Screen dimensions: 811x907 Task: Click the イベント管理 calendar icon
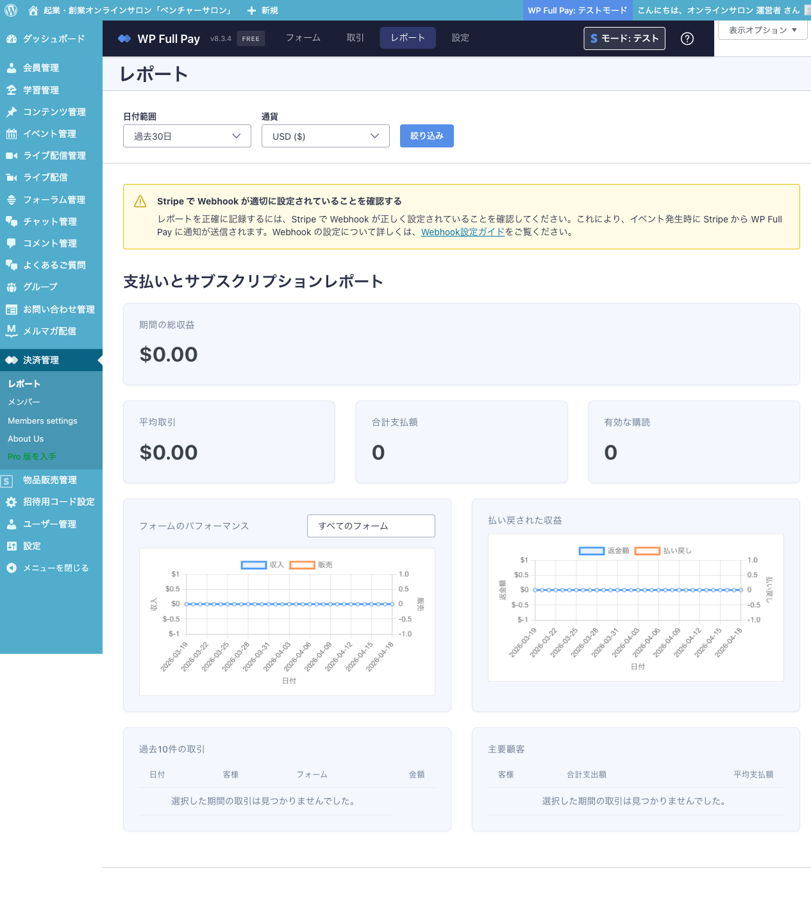[x=12, y=134]
